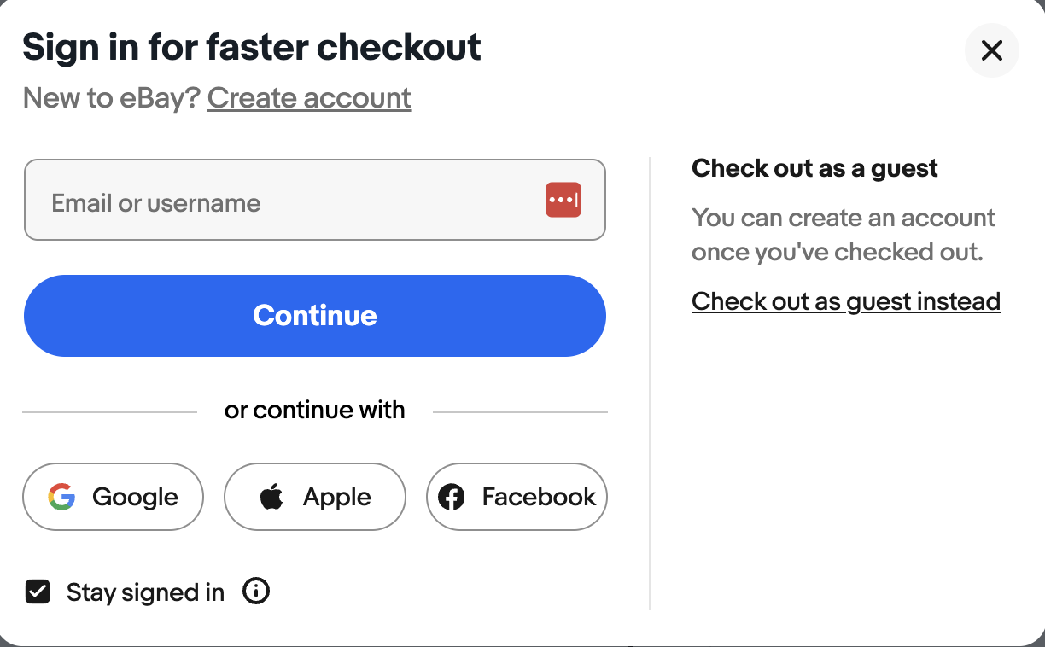Click the info icon beside Stay signed in

255,591
